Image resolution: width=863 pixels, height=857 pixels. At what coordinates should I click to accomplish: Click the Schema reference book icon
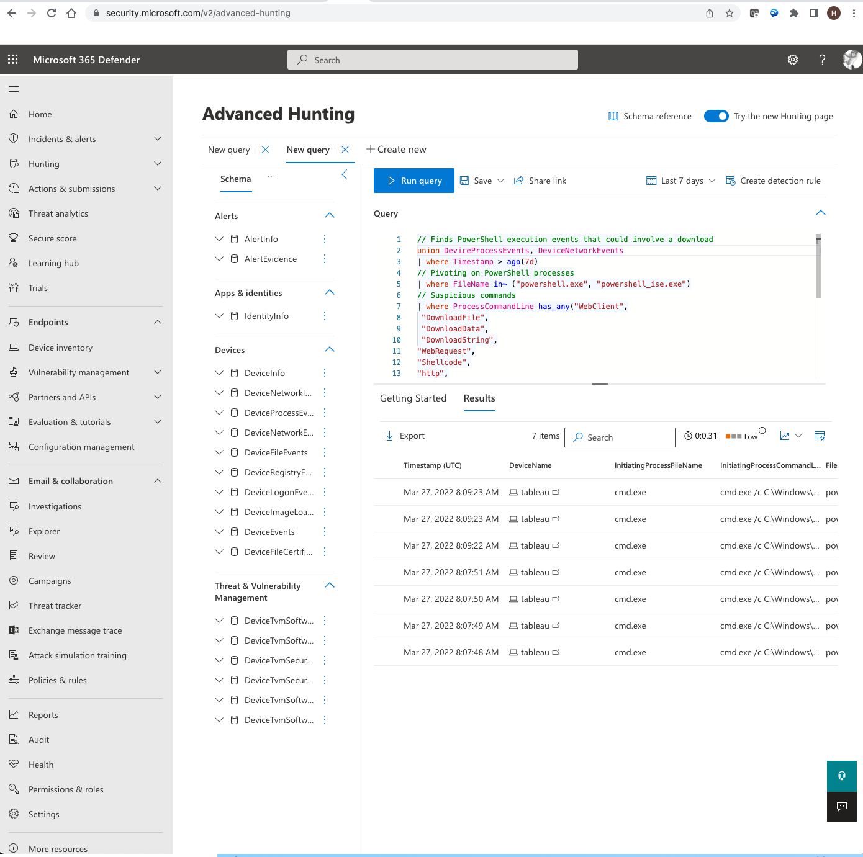(613, 116)
